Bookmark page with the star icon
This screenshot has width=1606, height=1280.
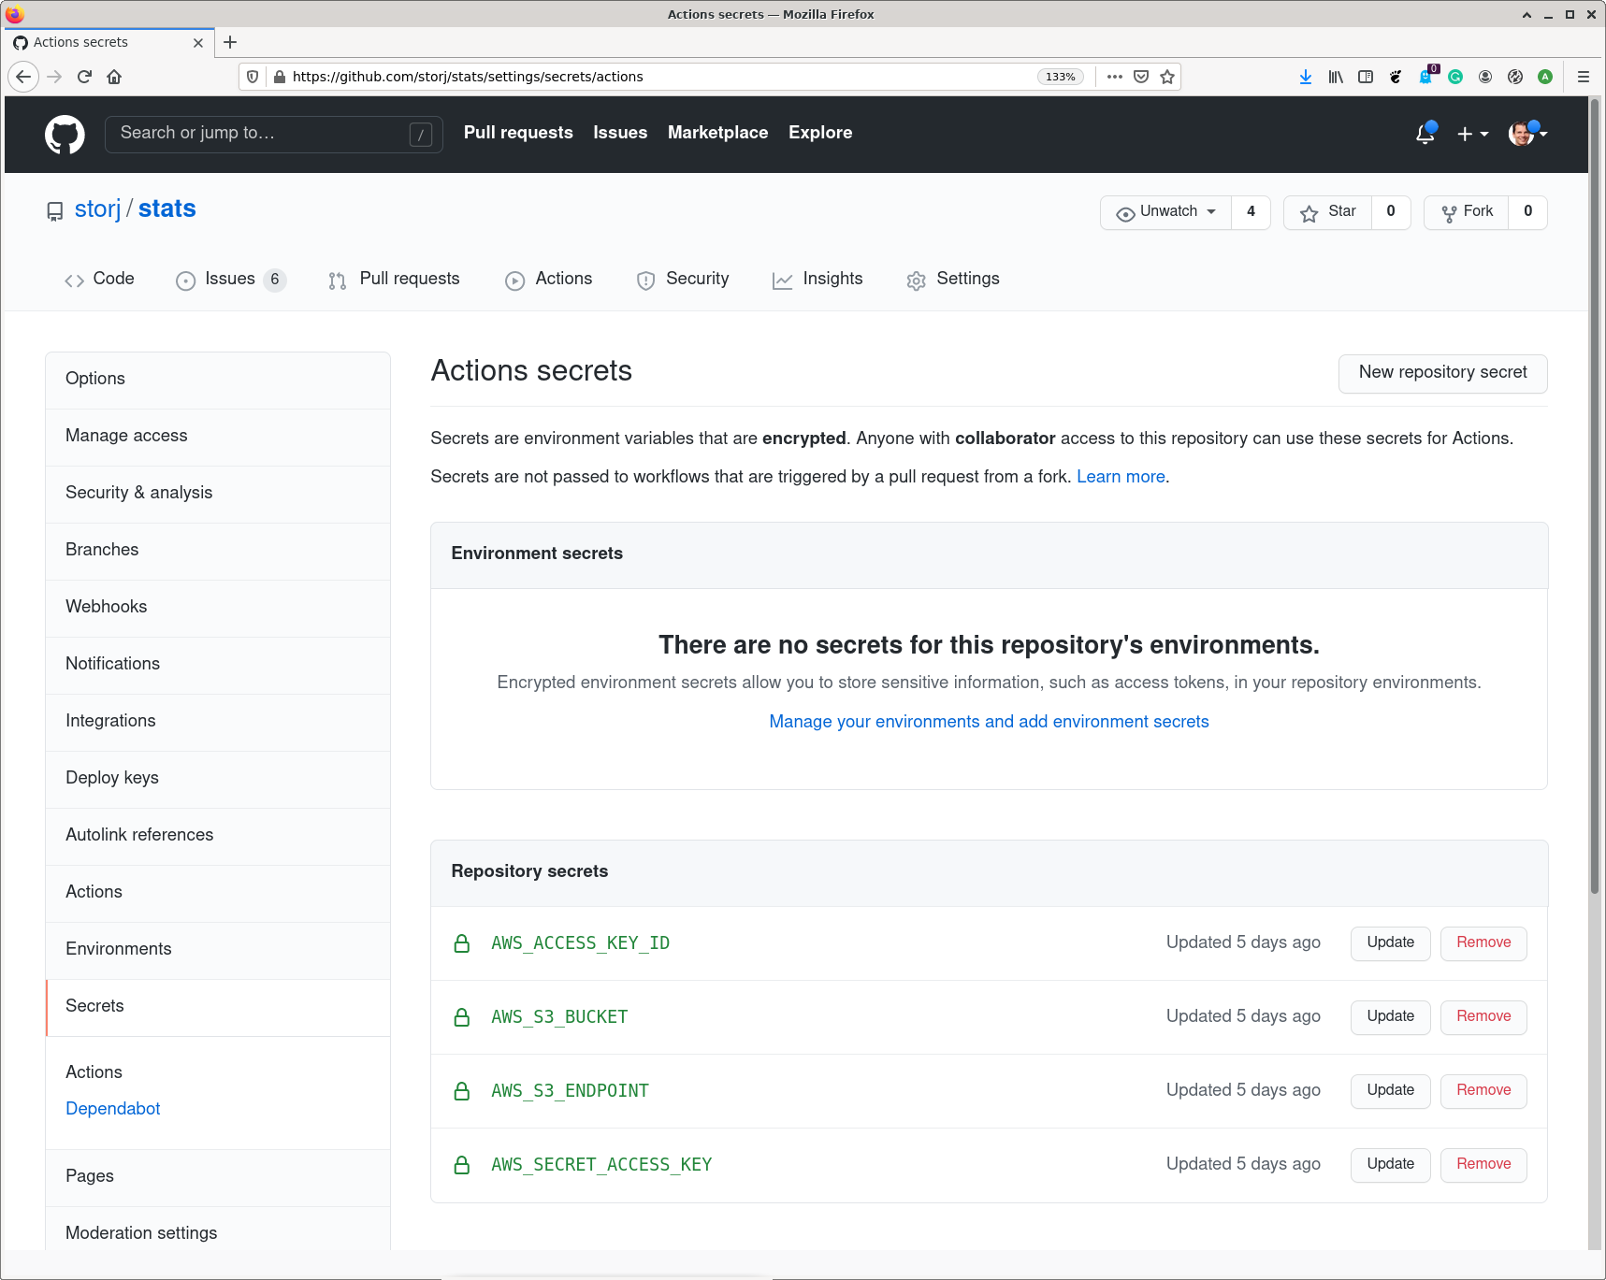click(1167, 77)
